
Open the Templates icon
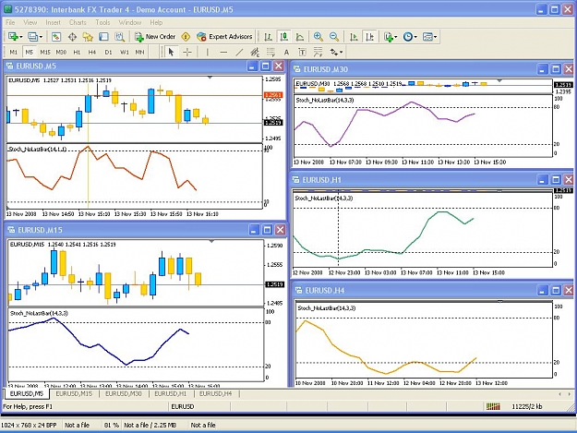[427, 36]
